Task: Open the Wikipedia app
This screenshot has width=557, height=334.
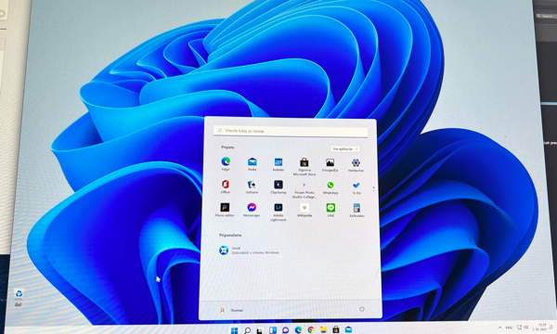Action: coord(304,210)
